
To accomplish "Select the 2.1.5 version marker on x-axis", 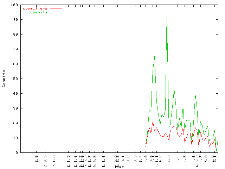I will pyautogui.click(x=69, y=159).
